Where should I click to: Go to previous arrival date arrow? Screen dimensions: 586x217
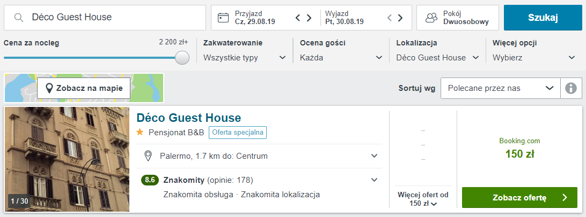[x=298, y=18]
